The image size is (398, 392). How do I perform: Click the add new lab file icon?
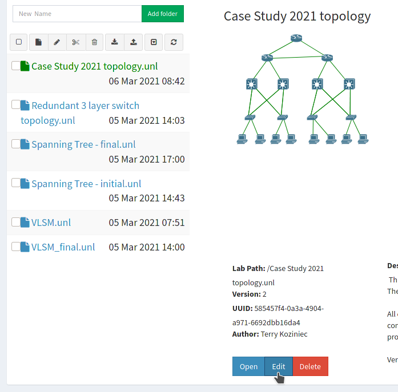(x=38, y=42)
